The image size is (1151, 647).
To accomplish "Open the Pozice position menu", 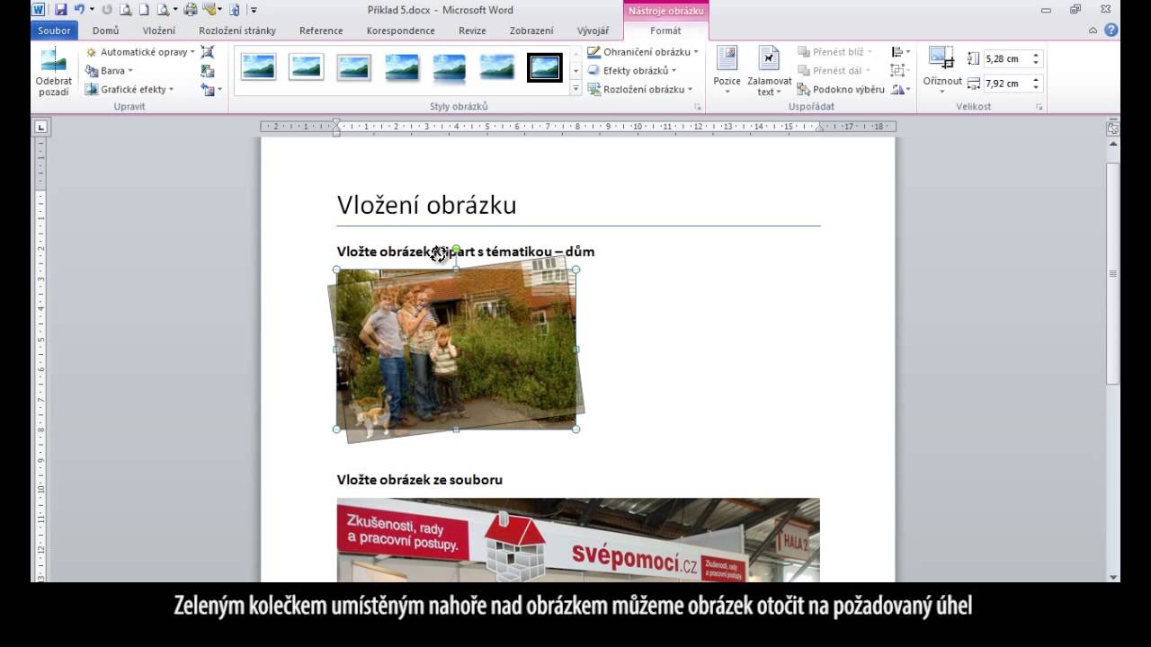I will pyautogui.click(x=727, y=71).
